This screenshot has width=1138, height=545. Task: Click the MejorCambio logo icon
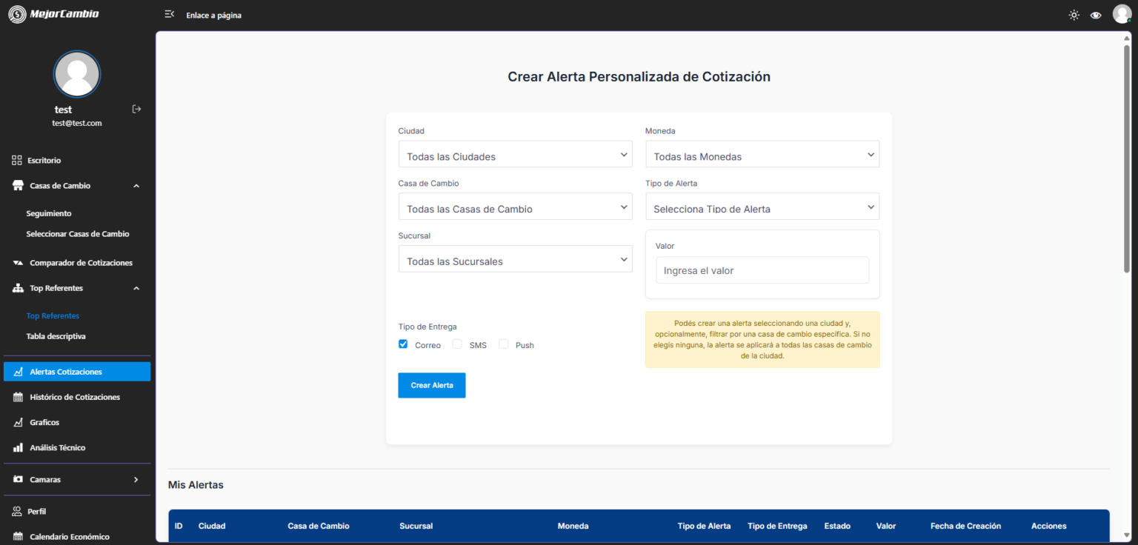[16, 14]
